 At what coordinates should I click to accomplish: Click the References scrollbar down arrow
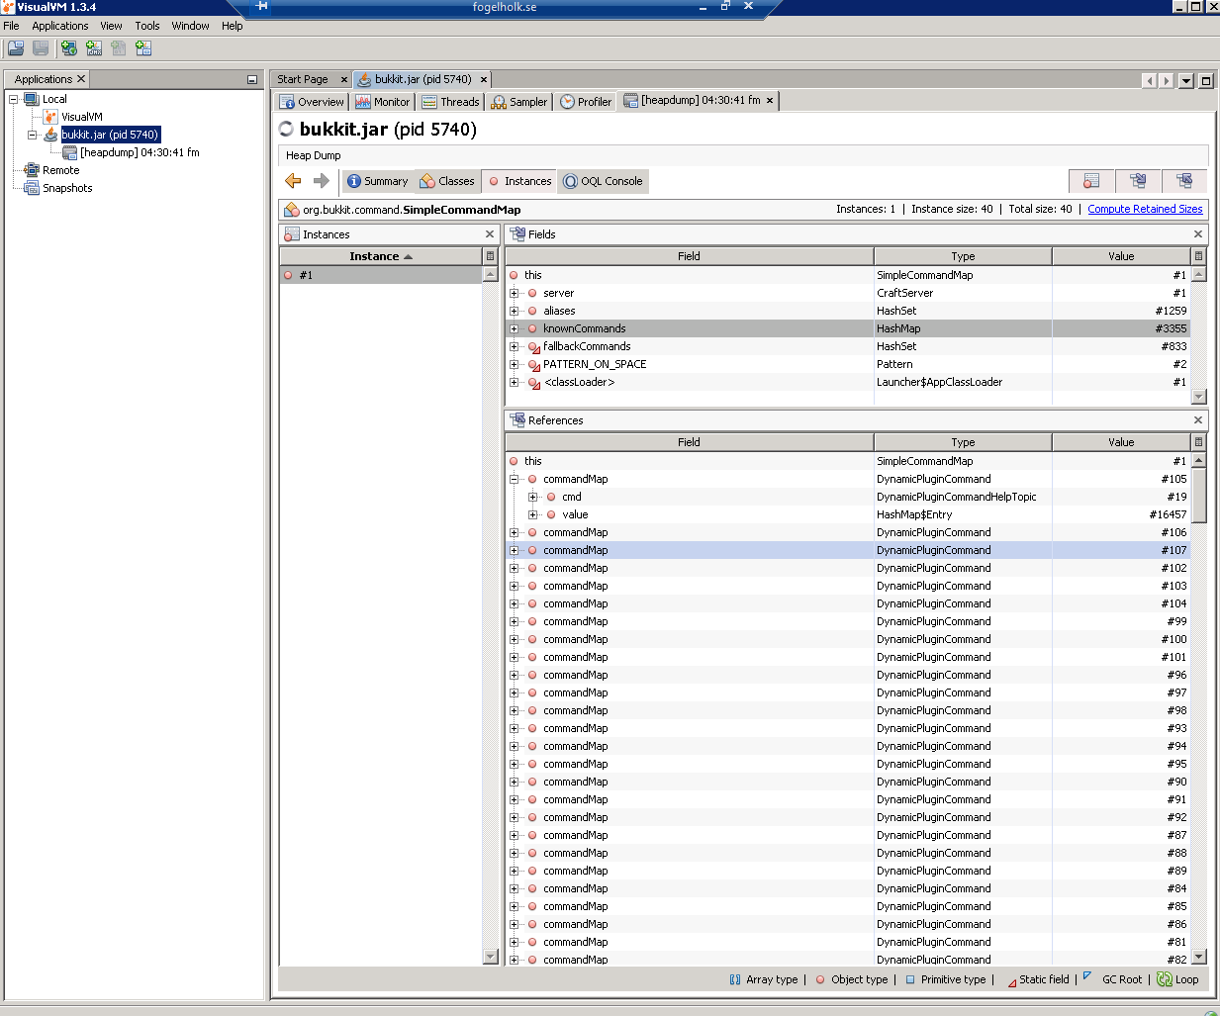1199,957
